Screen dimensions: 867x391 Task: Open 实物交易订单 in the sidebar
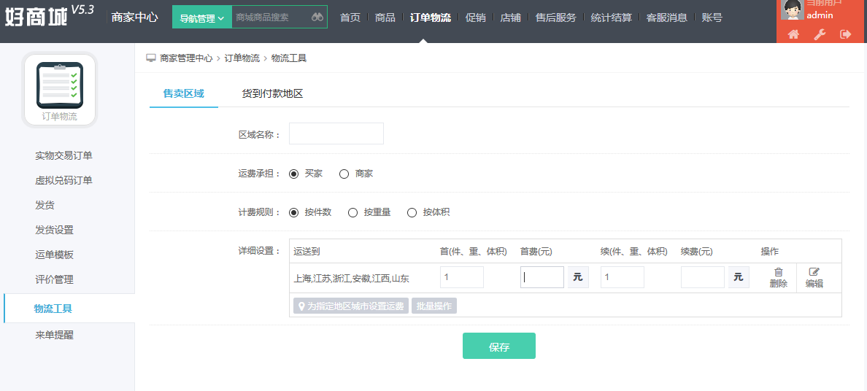63,155
